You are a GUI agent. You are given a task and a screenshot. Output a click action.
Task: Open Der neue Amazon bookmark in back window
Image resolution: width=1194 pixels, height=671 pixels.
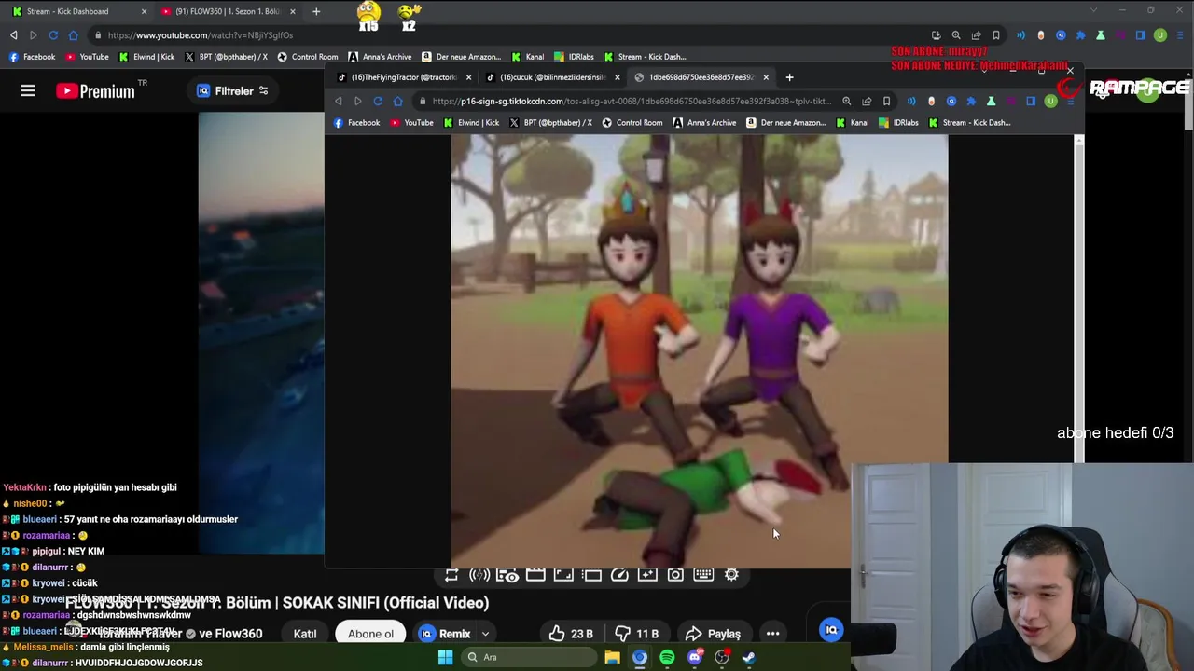pos(461,57)
